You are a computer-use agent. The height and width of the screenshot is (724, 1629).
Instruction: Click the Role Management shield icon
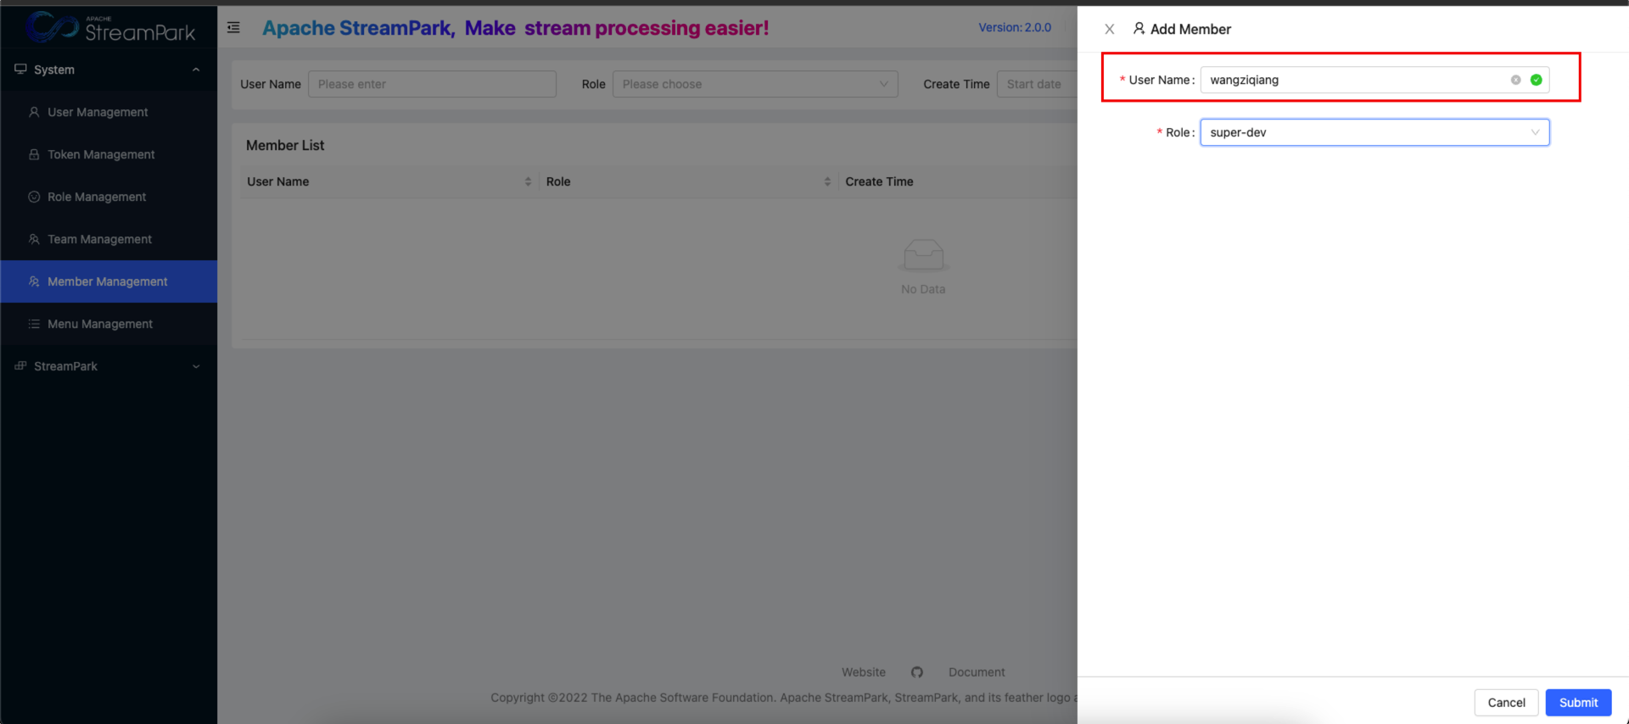(34, 197)
